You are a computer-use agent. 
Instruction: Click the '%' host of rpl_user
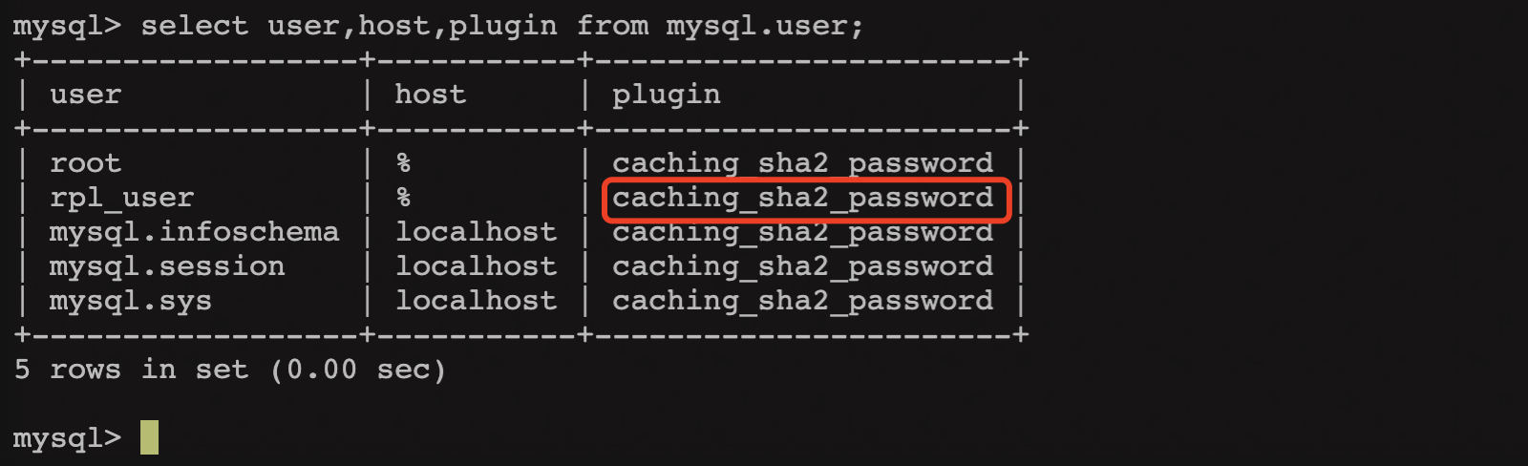(404, 198)
